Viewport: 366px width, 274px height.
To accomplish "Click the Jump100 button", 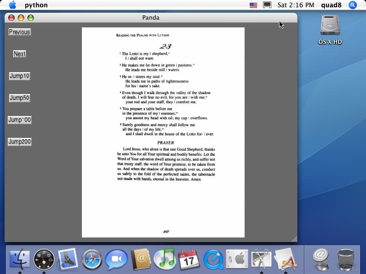I will (x=19, y=120).
